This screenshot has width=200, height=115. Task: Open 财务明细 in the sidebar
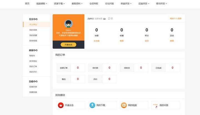(x=33, y=41)
